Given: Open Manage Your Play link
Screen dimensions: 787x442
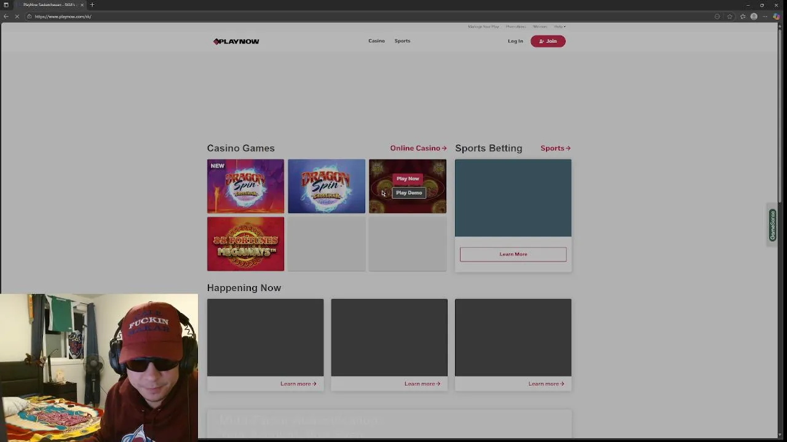Looking at the screenshot, I should click(483, 26).
